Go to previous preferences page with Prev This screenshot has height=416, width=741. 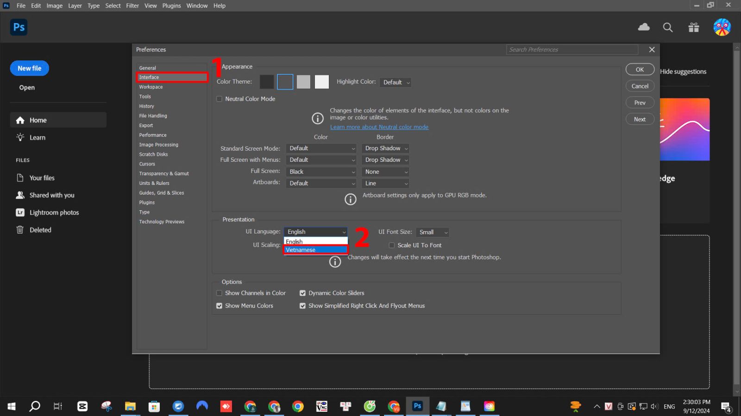point(640,103)
